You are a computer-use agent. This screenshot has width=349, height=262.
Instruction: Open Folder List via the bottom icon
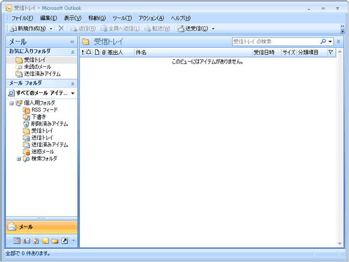tap(55, 241)
